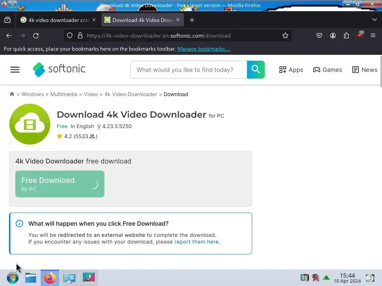Go to home breadcrumb icon
The image size is (382, 286).
(x=12, y=94)
